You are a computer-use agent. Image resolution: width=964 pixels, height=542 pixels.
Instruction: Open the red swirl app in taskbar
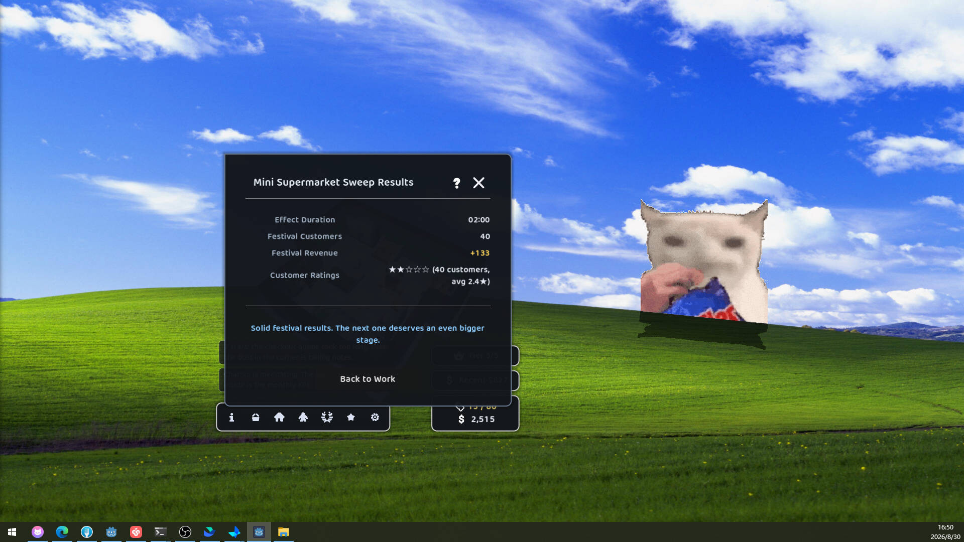[x=136, y=532]
